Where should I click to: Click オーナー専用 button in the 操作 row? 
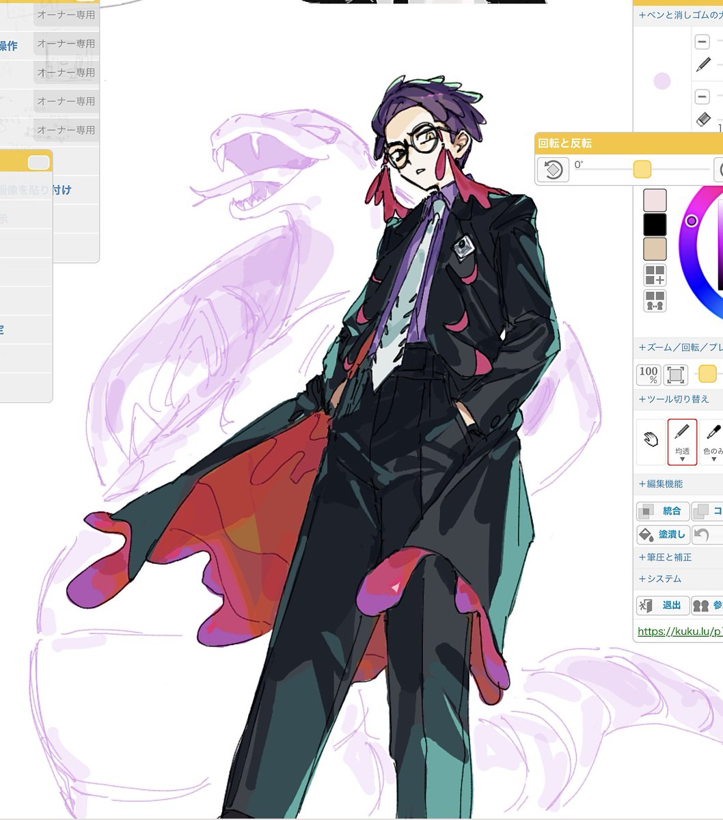[x=66, y=43]
